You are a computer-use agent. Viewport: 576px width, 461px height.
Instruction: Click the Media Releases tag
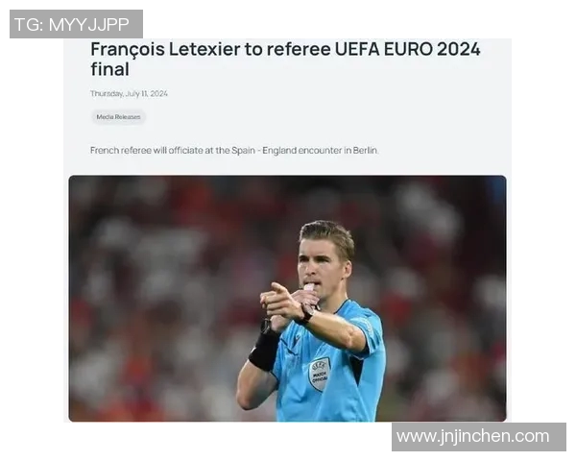(x=118, y=117)
